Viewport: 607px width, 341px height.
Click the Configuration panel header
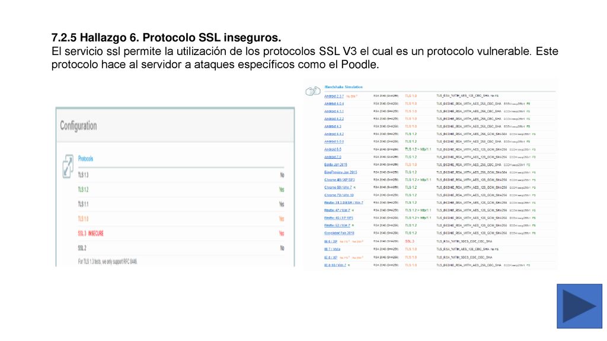coord(175,126)
